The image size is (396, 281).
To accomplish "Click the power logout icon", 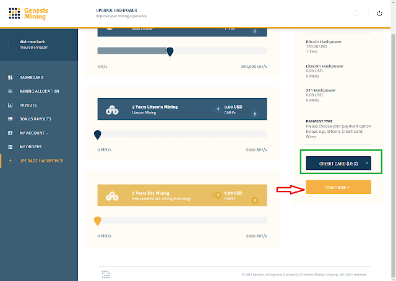I will (x=379, y=14).
